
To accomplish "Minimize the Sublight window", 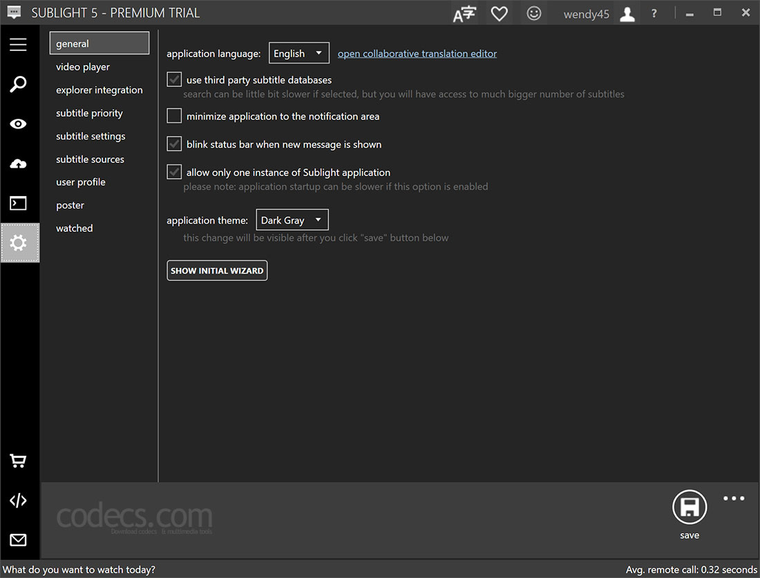I will coord(690,14).
